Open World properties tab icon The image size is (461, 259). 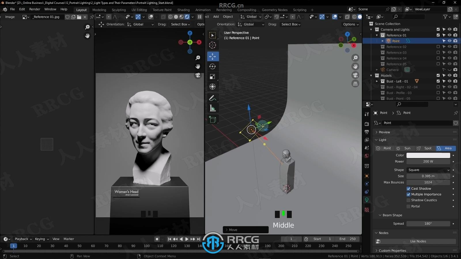pyautogui.click(x=366, y=156)
